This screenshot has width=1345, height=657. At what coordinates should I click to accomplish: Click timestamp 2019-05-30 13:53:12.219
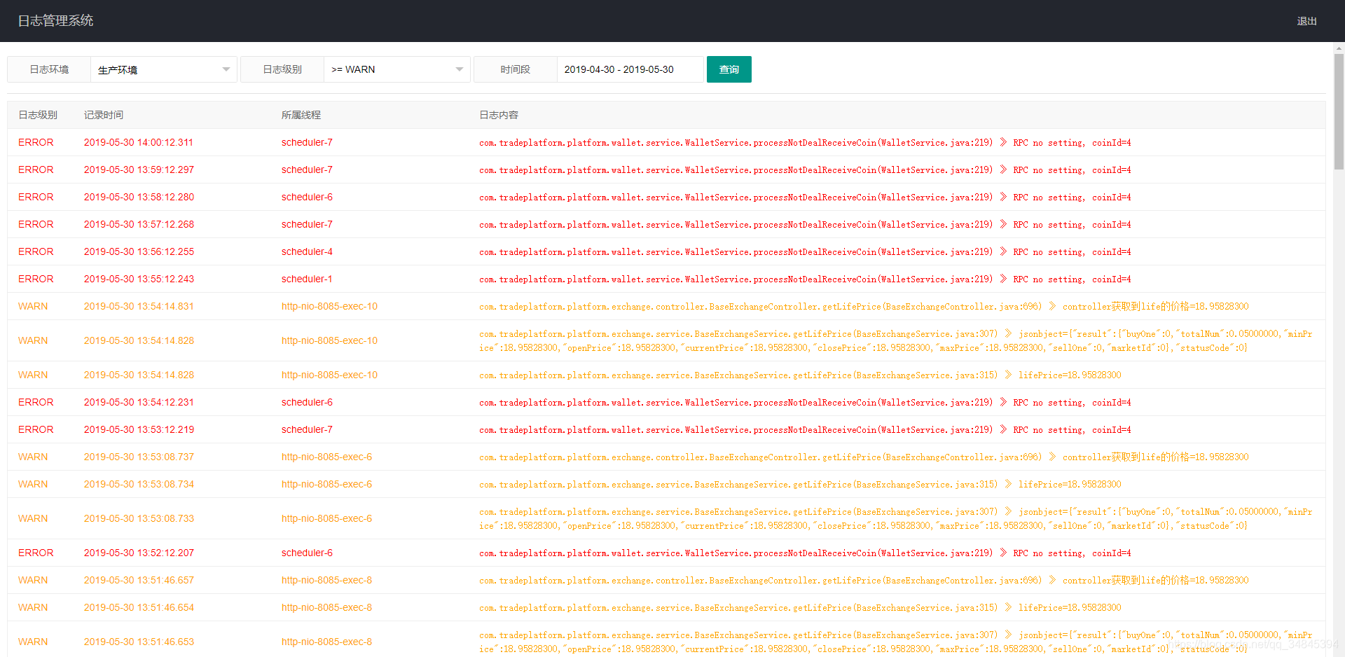click(139, 429)
